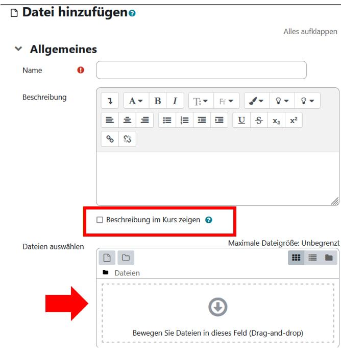Viewport: 341px width, 350px height.
Task: Open help for 'Beschreibung im Kurs zeigen'
Action: [x=208, y=220]
